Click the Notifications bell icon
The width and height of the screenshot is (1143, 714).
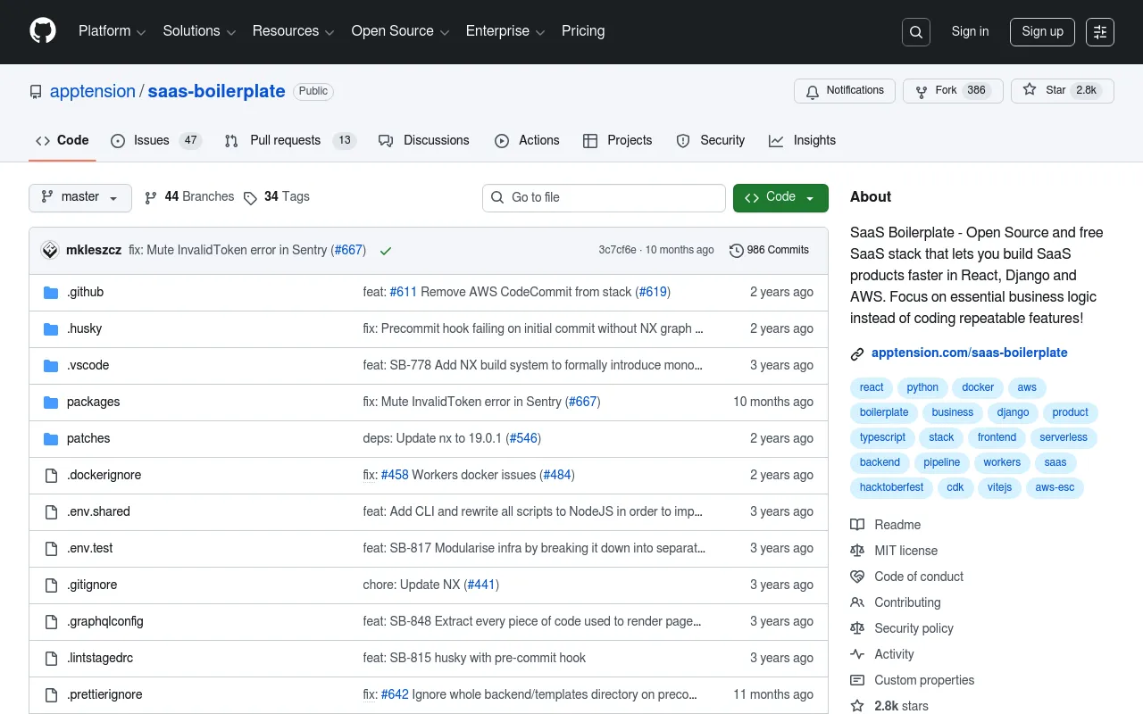[813, 91]
